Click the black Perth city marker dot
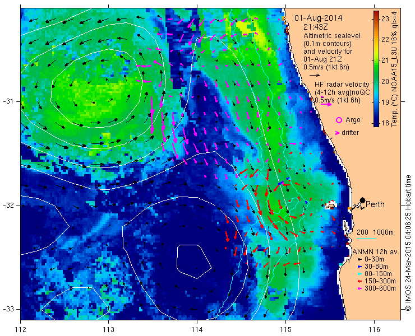The height and width of the screenshot is (336, 415). tap(363, 200)
